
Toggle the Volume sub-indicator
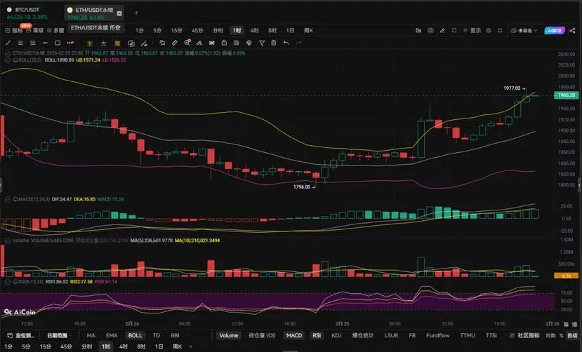pyautogui.click(x=229, y=335)
